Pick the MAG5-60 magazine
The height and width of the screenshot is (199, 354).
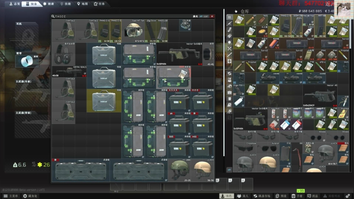[x=162, y=31]
